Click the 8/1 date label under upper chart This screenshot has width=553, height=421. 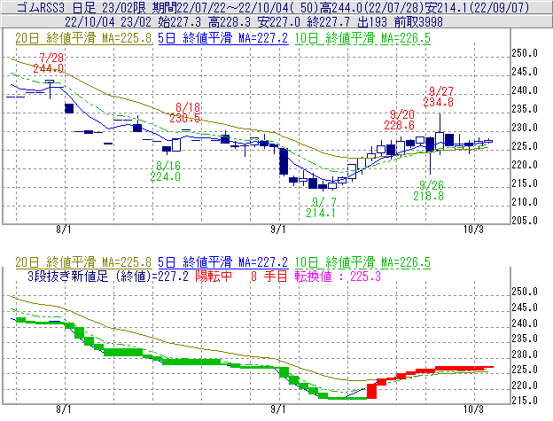(64, 230)
